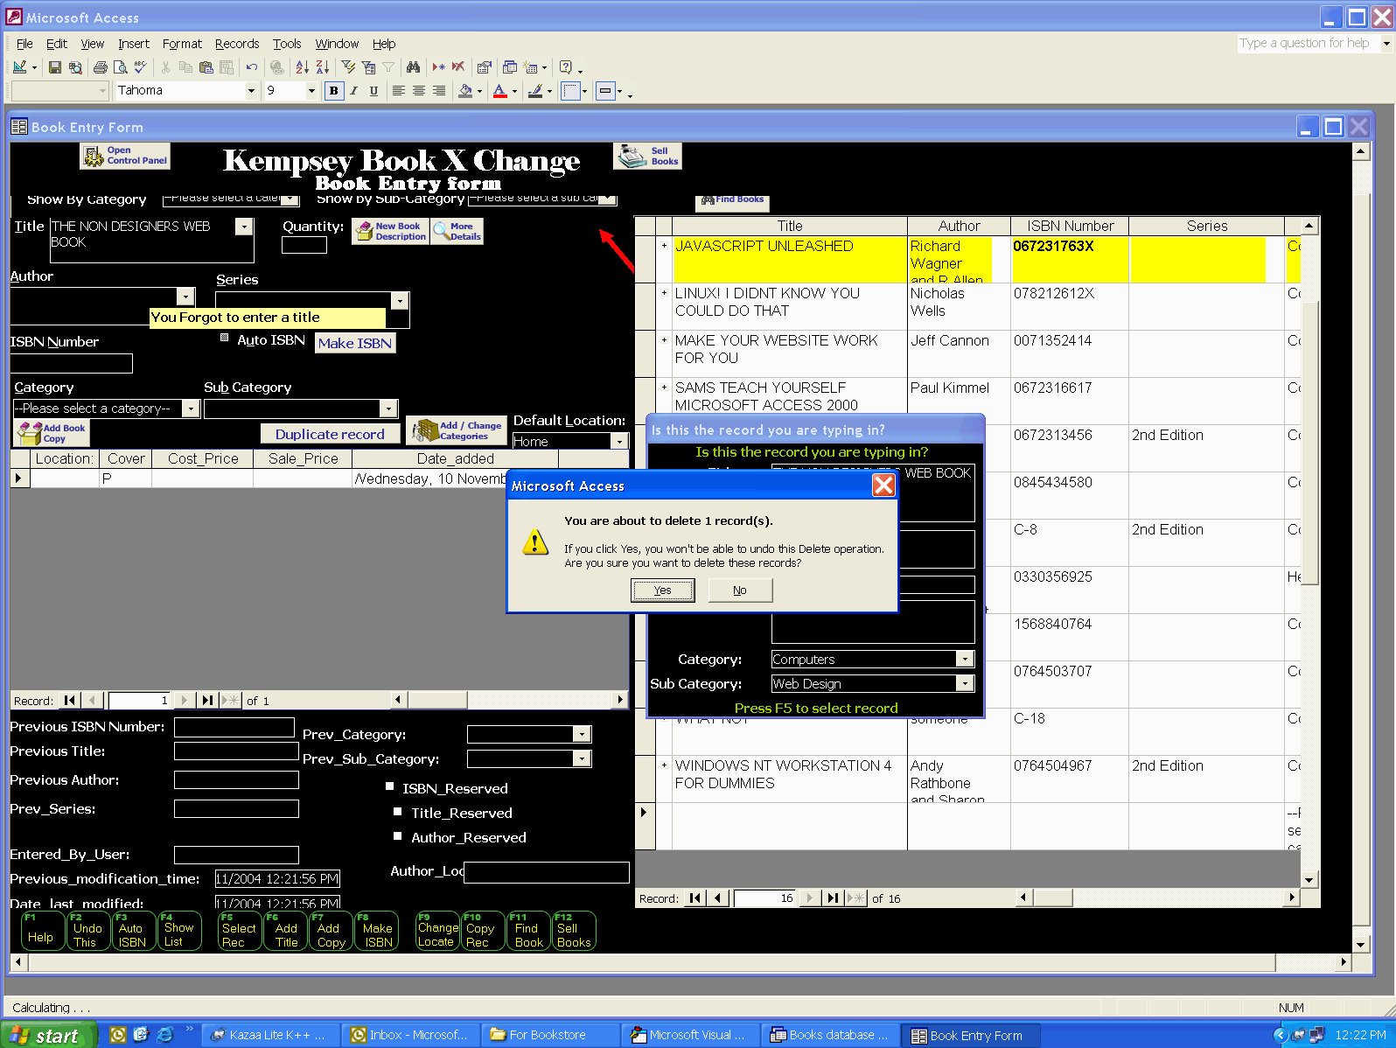1396x1048 pixels.
Task: Open the Author dropdown arrow
Action: [x=185, y=297]
